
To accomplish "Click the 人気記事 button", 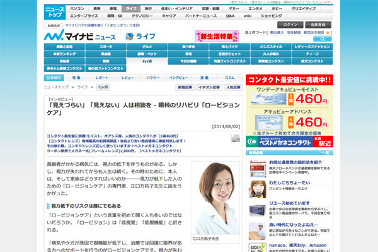I will coord(233,87).
